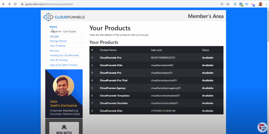Screen dimensions: 269x134
Task: Go to Bonuses in sidebar
Action: pyautogui.click(x=54, y=50)
